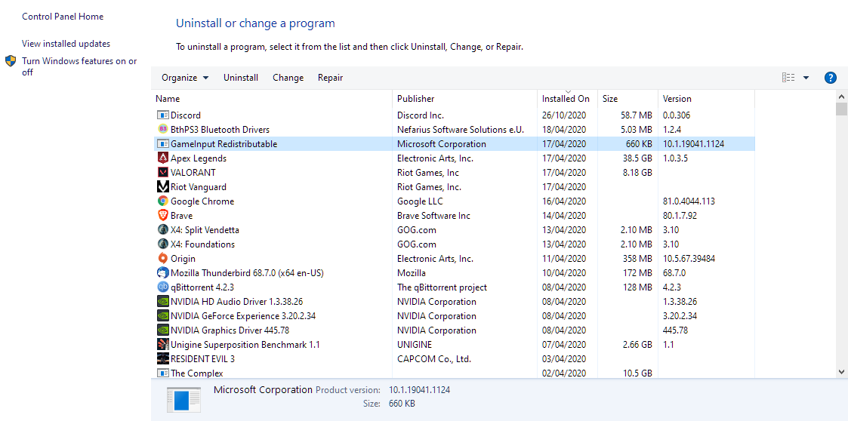Click the 10.5 GB size value
The height and width of the screenshot is (421, 848).
click(636, 373)
